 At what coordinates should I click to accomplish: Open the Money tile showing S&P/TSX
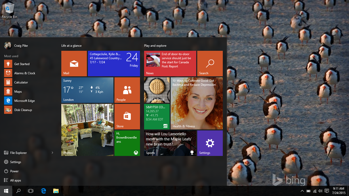tap(157, 116)
